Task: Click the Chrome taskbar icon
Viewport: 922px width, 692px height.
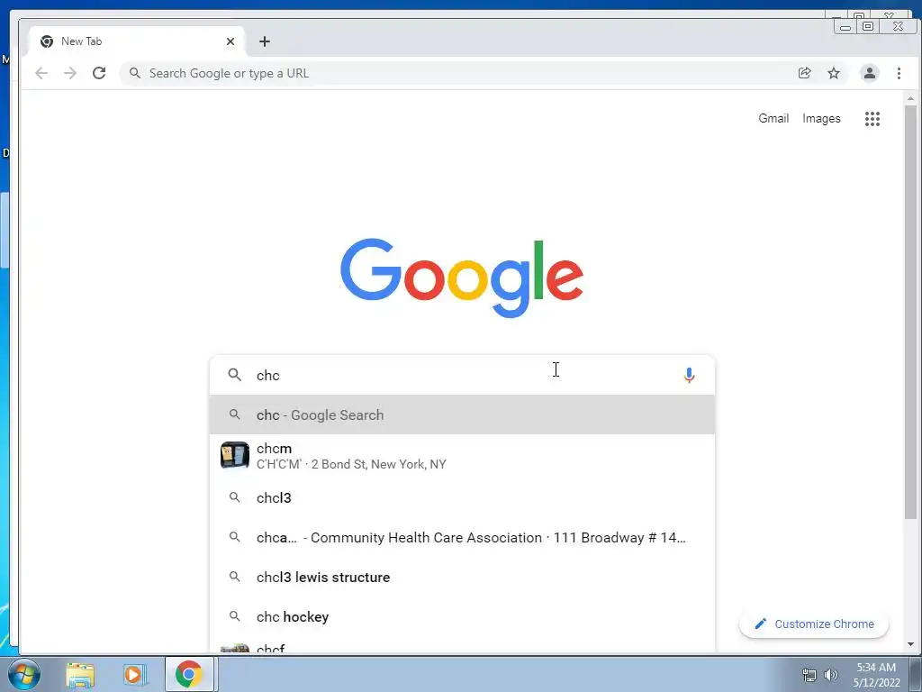Action: [189, 674]
